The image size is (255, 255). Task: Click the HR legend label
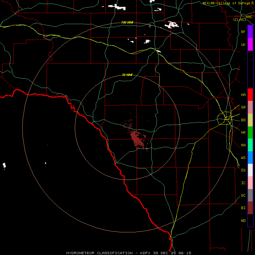pyautogui.click(x=243, y=133)
